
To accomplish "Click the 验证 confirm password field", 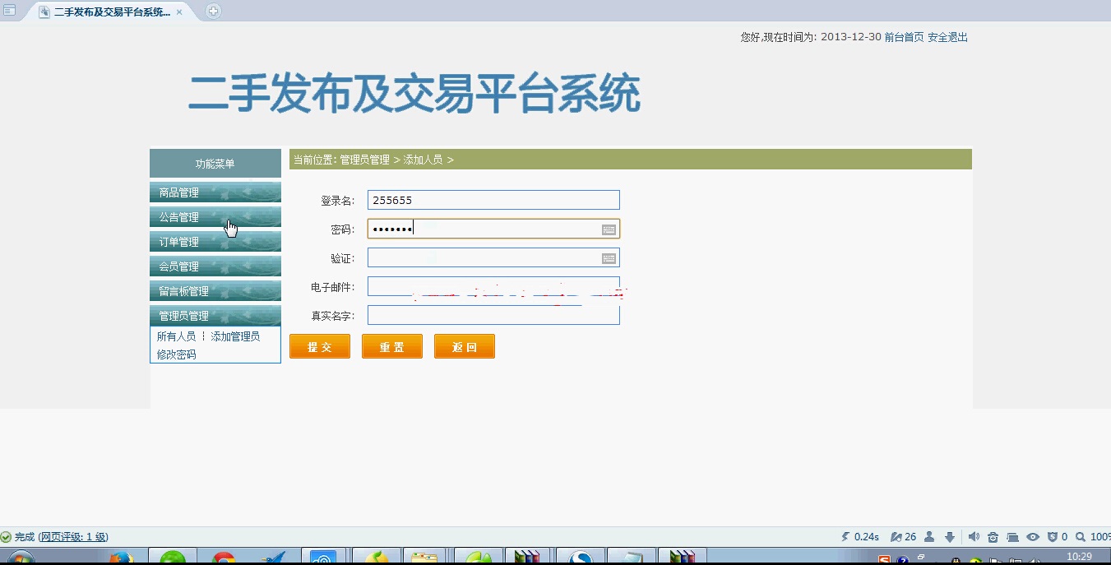I will coord(493,258).
